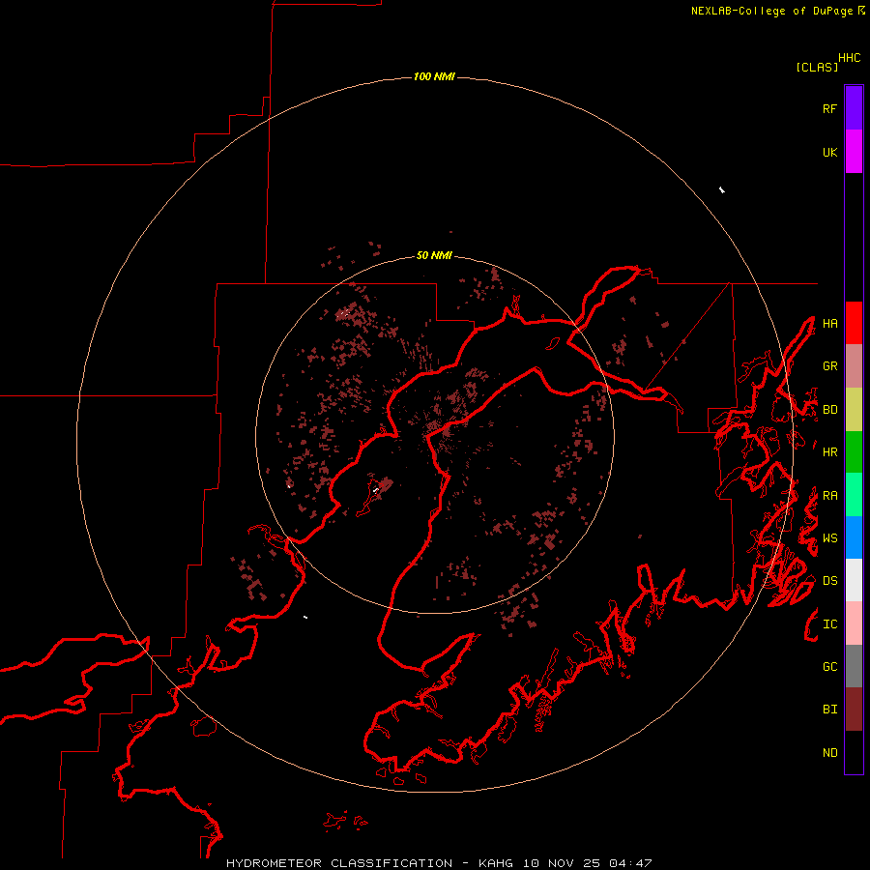Click the GC gray legend swatch
The image size is (870, 870).
pyautogui.click(x=854, y=666)
